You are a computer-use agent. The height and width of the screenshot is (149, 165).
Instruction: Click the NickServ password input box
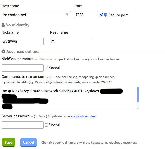coord(23,68)
